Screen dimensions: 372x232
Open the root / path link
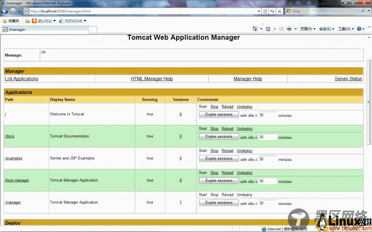(x=5, y=114)
